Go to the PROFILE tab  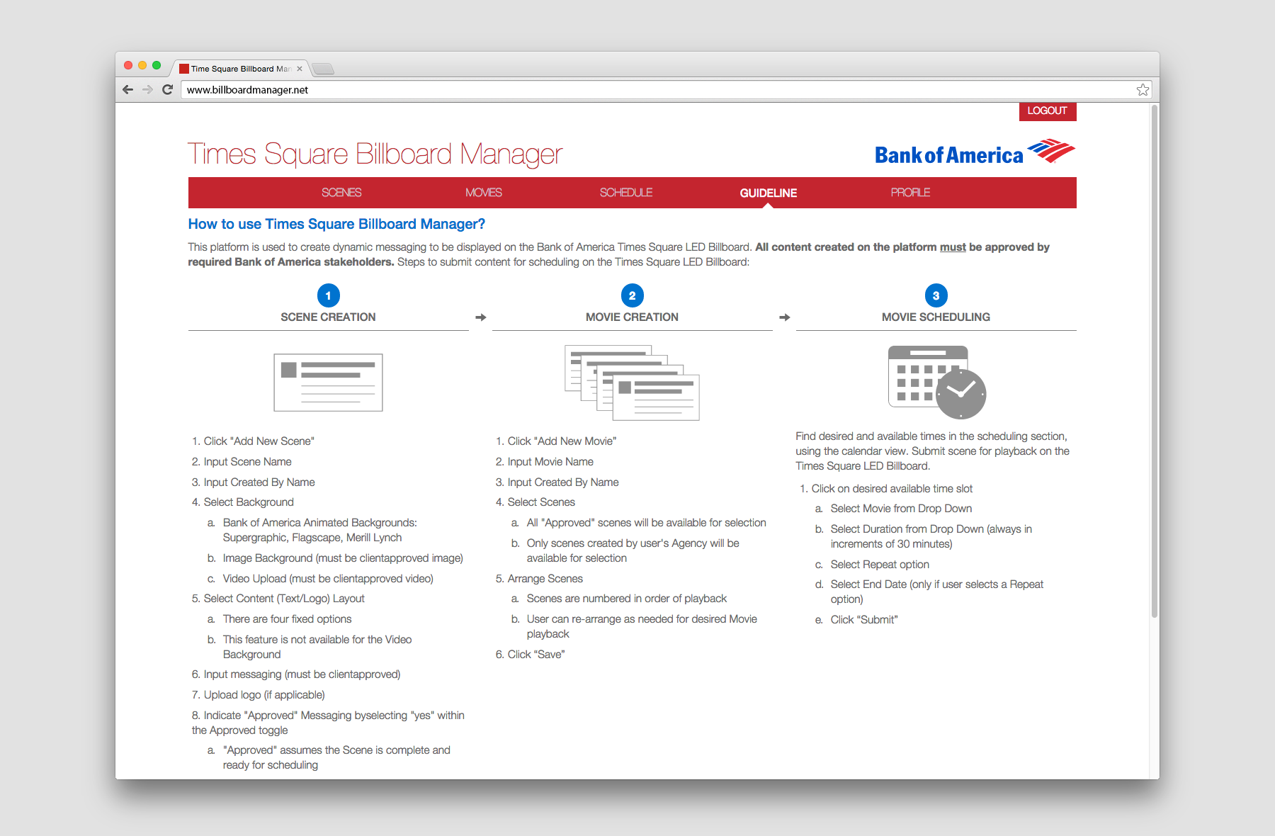click(x=911, y=193)
